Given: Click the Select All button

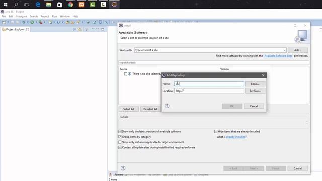Looking at the screenshot, I should pos(129,109).
